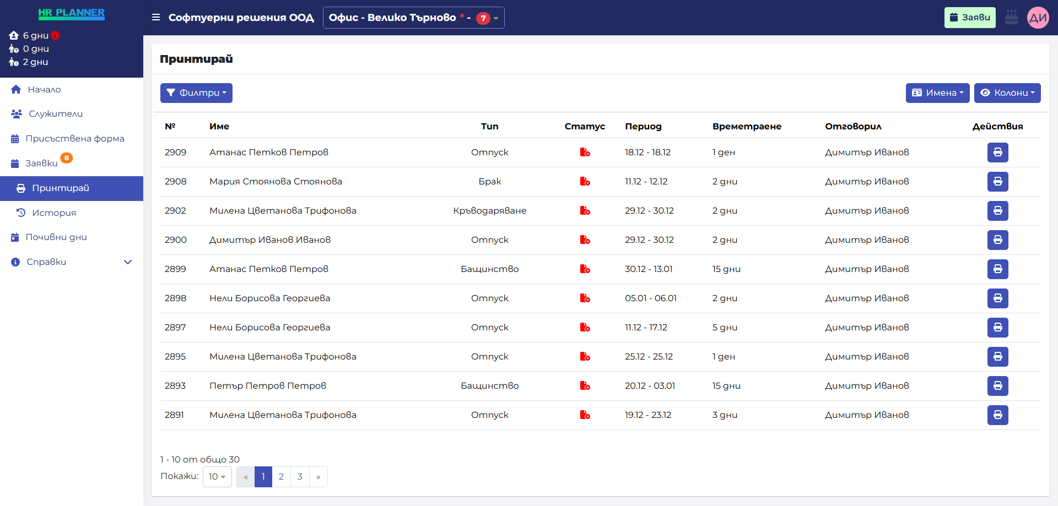The image size is (1058, 506).
Task: Select Заявки in the sidebar menu
Action: [41, 163]
